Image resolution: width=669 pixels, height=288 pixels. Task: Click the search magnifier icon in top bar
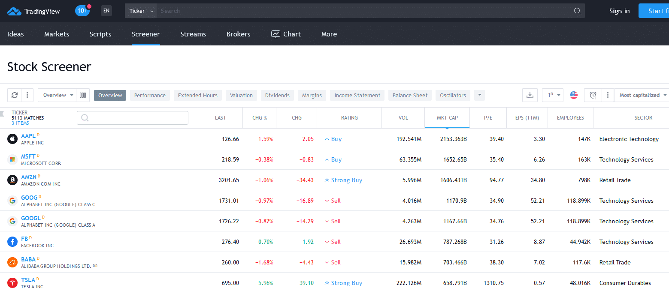pyautogui.click(x=577, y=11)
